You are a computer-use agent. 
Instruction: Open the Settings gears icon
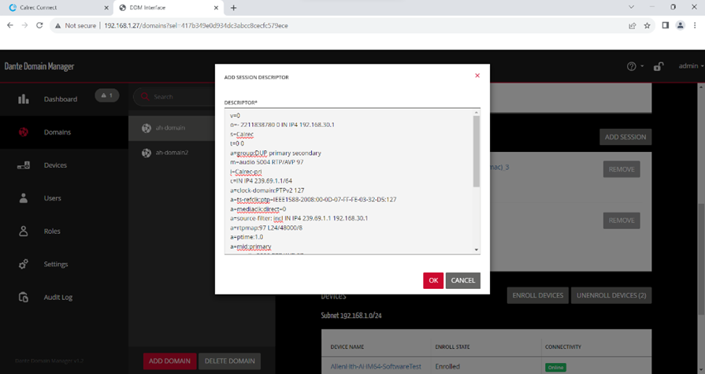point(24,264)
